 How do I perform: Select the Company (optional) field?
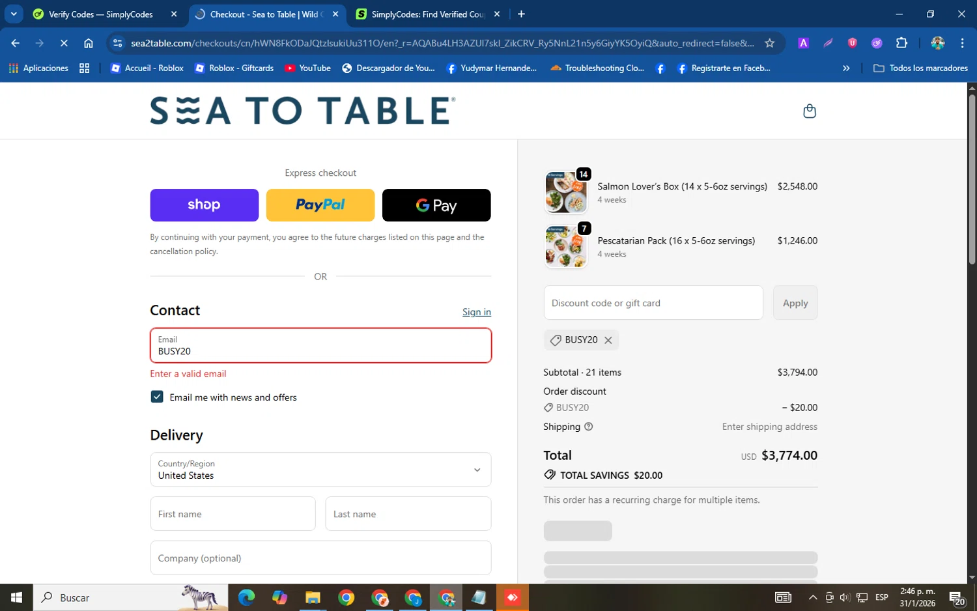[x=320, y=558]
